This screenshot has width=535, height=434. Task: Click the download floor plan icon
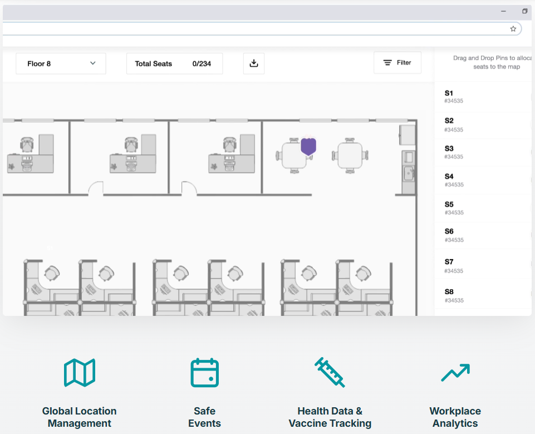(254, 64)
